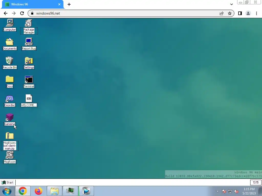Click the muted volume tray icon
The image size is (262, 196).
(x=236, y=191)
